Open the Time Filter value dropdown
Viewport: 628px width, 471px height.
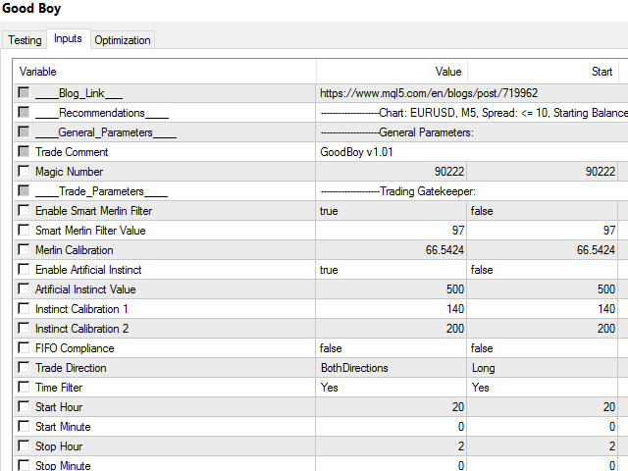391,388
